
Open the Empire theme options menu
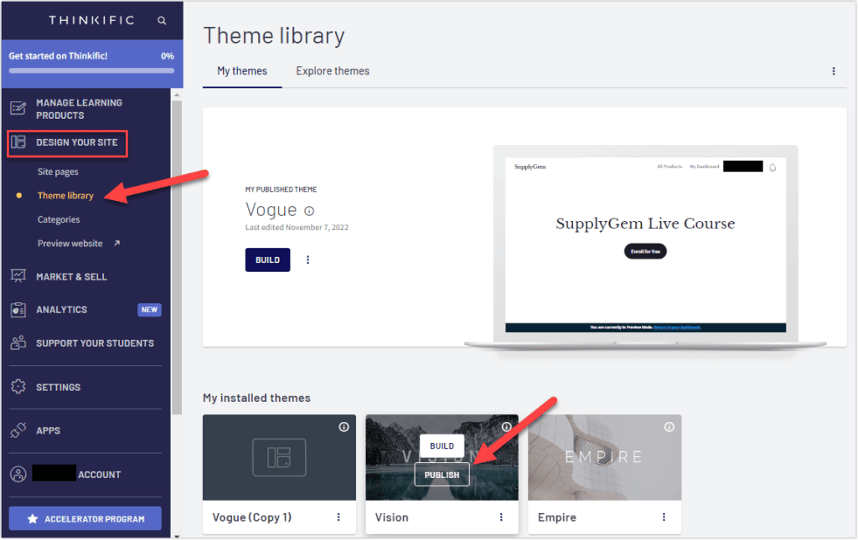tap(664, 517)
